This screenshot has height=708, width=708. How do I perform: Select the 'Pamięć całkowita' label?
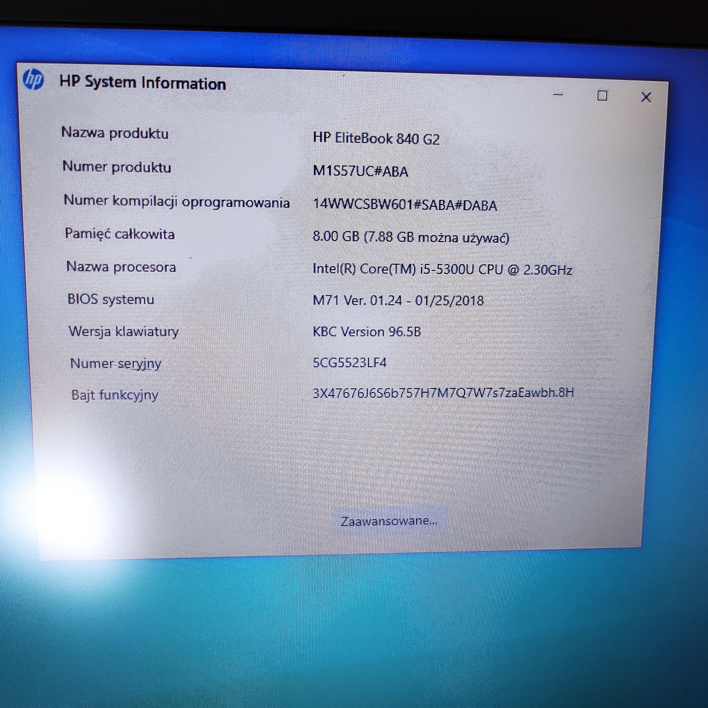(x=120, y=234)
